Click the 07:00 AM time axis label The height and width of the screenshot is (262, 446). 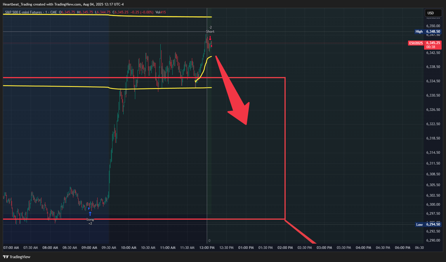coord(11,248)
